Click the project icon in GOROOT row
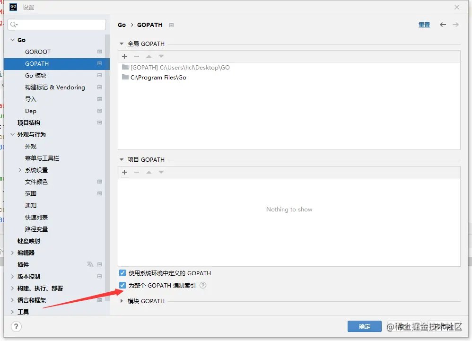Image resolution: width=472 pixels, height=341 pixels. pos(99,52)
